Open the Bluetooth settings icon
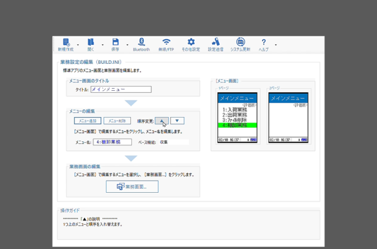This screenshot has width=377, height=249. pos(141,43)
